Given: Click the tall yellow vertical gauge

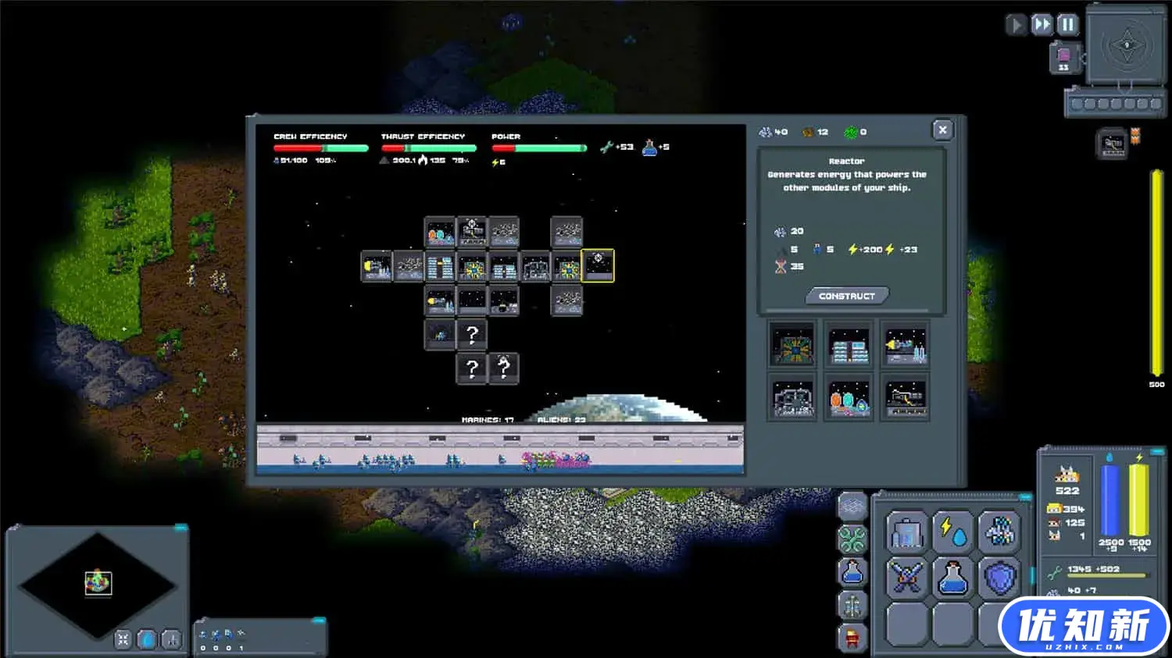Looking at the screenshot, I should tap(1156, 273).
